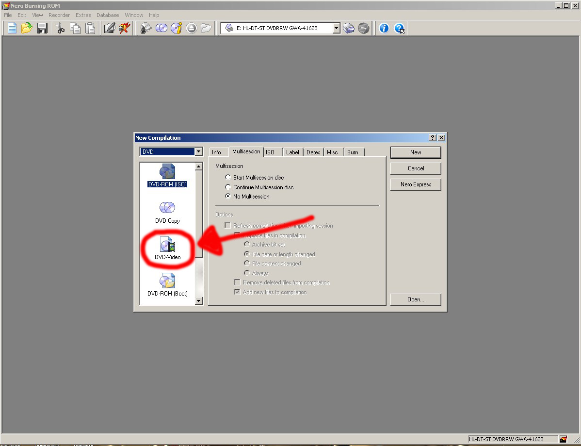Click compilation list scroll down arrow
Image resolution: width=581 pixels, height=446 pixels.
pyautogui.click(x=199, y=301)
